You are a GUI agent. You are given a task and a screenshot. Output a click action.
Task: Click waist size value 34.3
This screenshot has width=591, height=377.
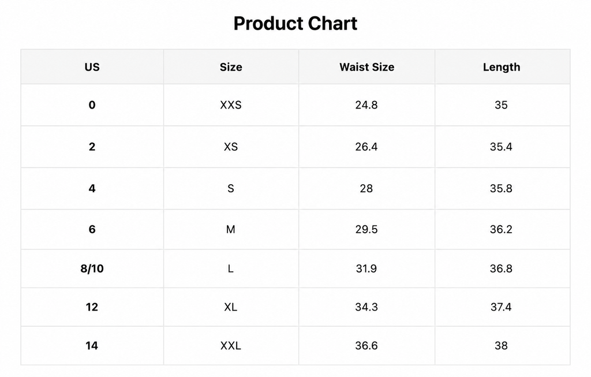366,307
